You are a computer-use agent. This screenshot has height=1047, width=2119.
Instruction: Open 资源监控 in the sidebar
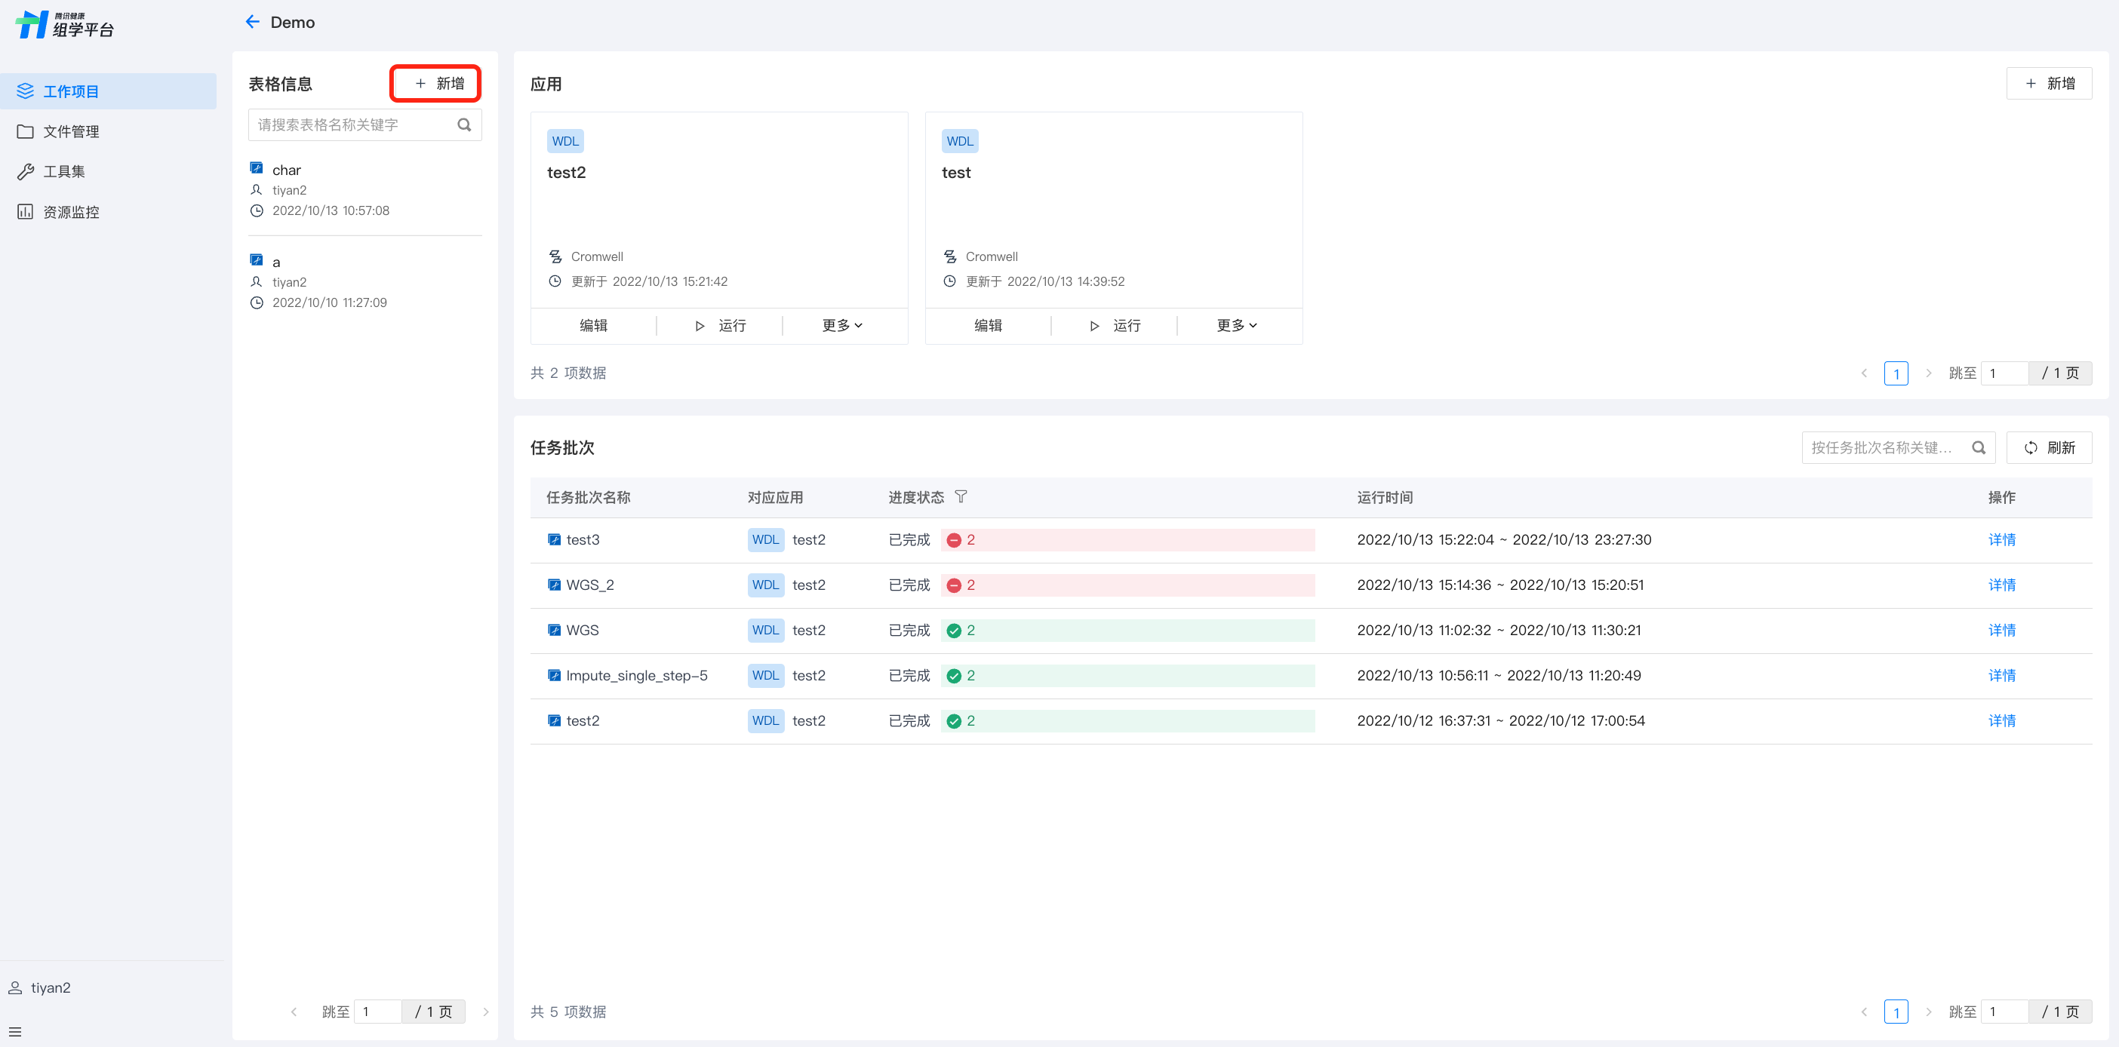click(71, 212)
